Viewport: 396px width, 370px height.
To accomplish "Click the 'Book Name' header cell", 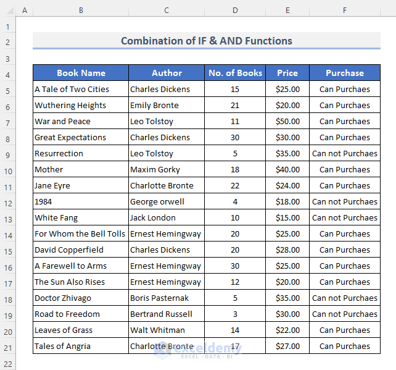I will pos(81,73).
